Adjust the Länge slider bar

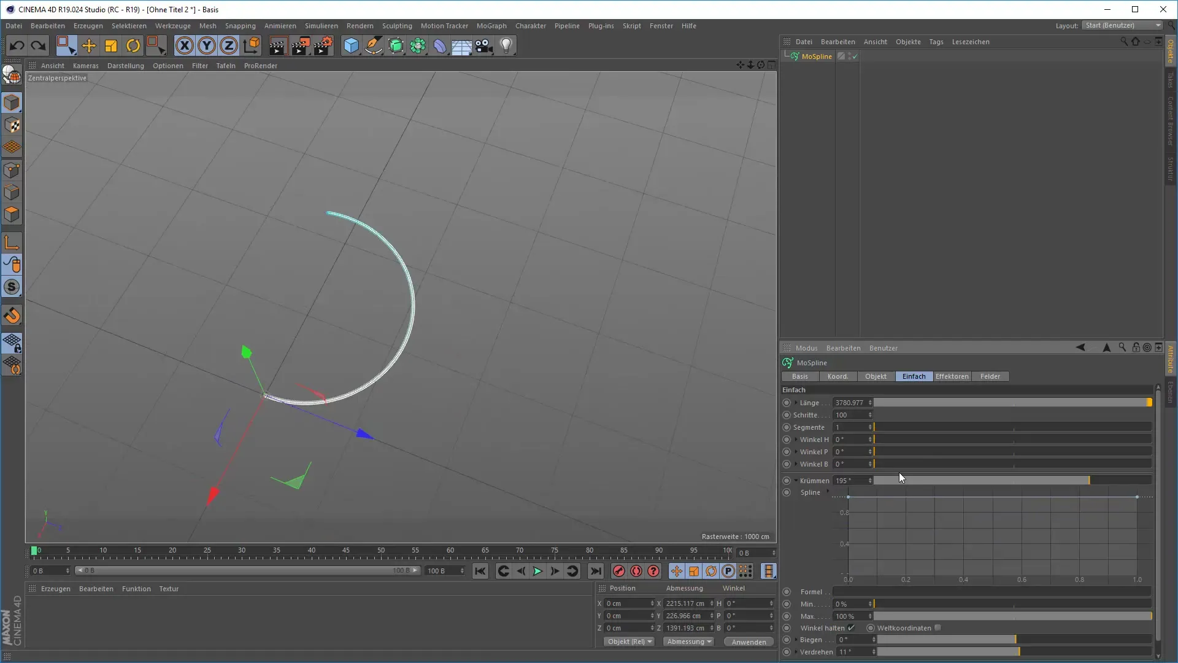click(x=1012, y=403)
